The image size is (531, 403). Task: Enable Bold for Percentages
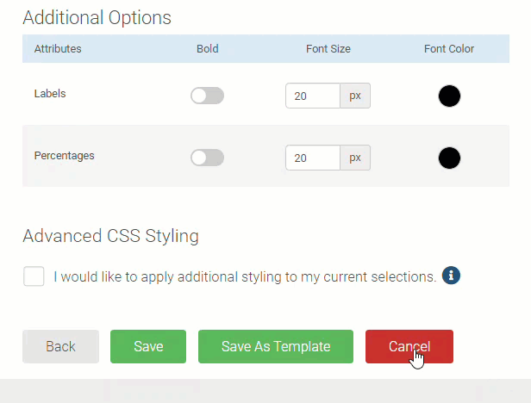[x=207, y=158]
